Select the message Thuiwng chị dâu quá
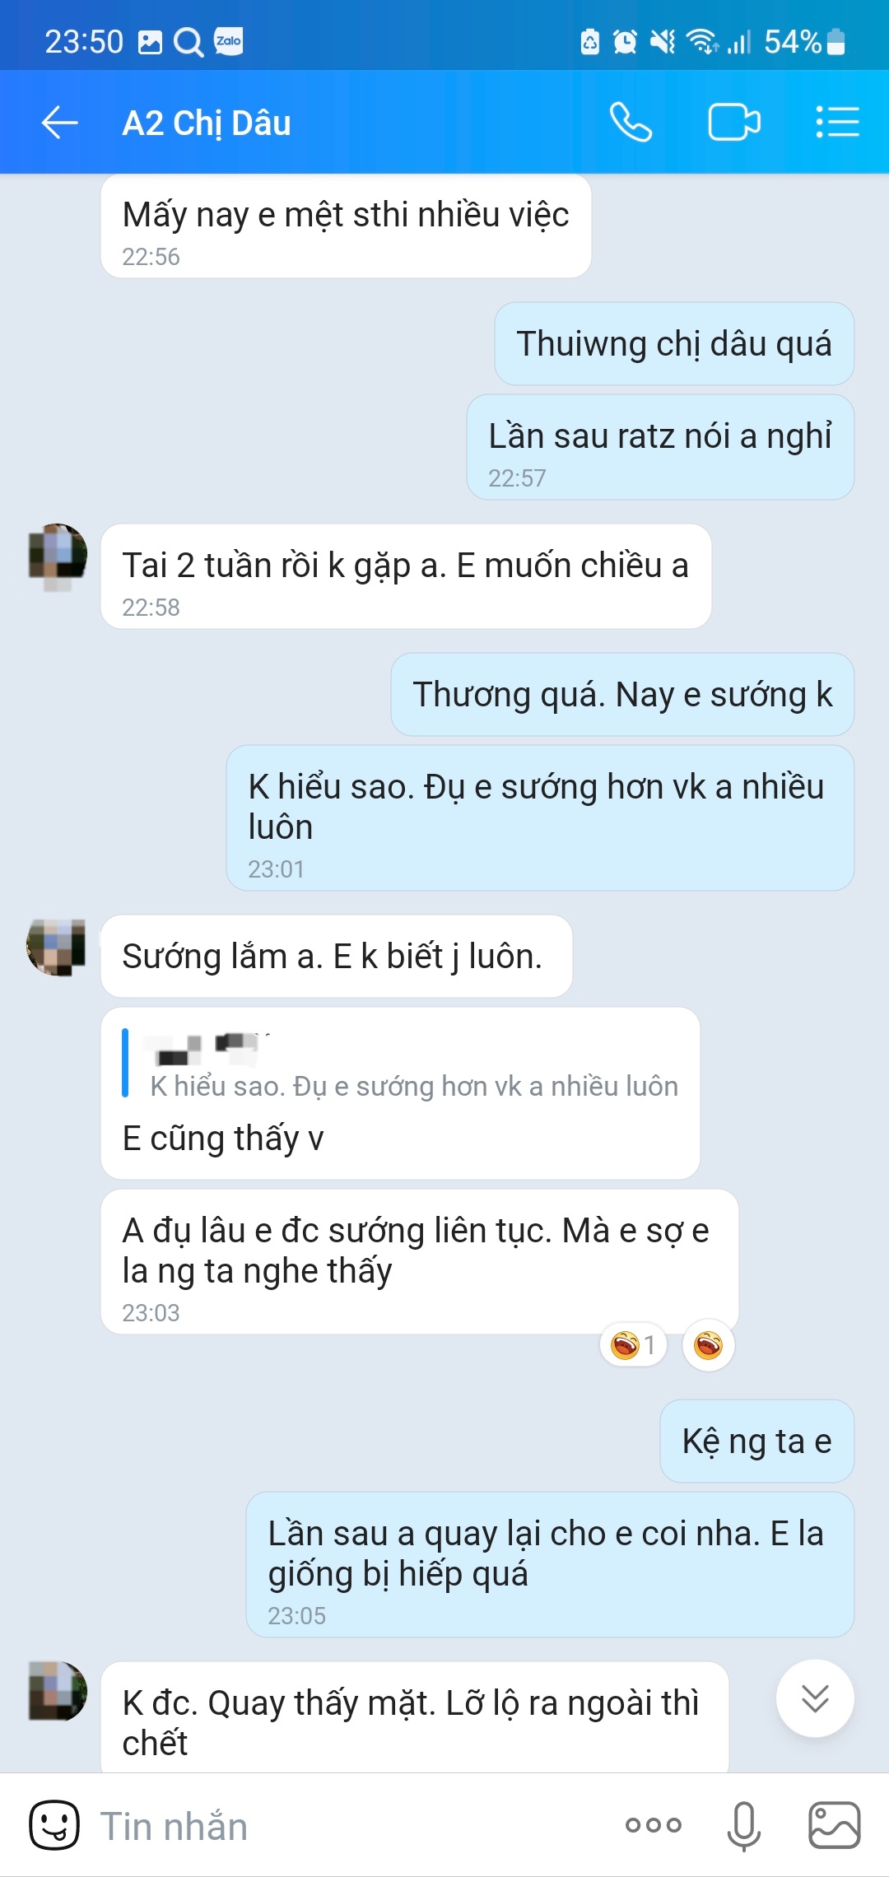The image size is (889, 1877). pyautogui.click(x=674, y=343)
